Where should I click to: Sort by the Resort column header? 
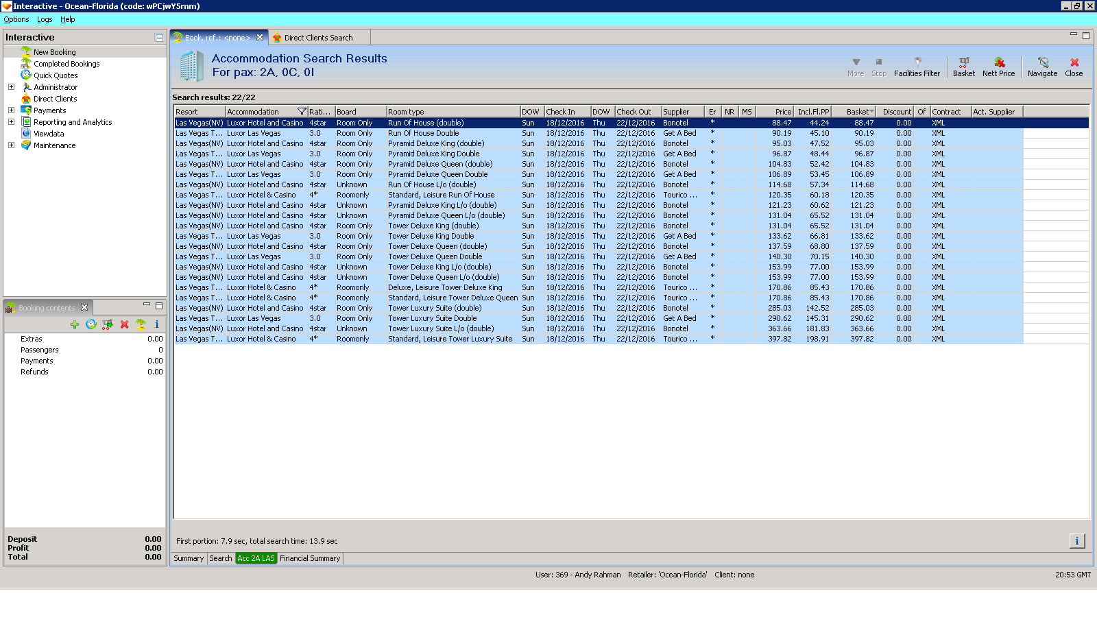tap(200, 112)
